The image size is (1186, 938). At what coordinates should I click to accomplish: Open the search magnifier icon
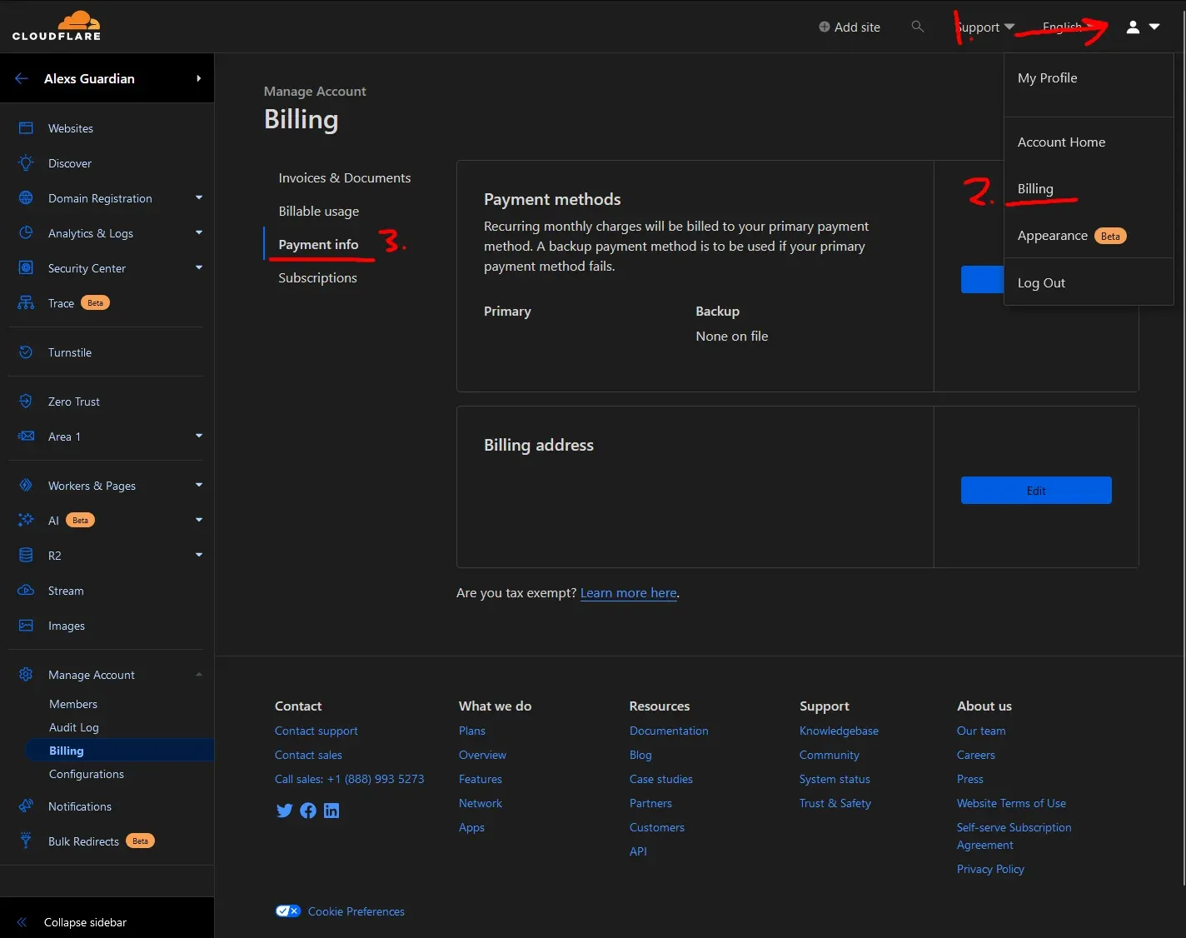918,27
